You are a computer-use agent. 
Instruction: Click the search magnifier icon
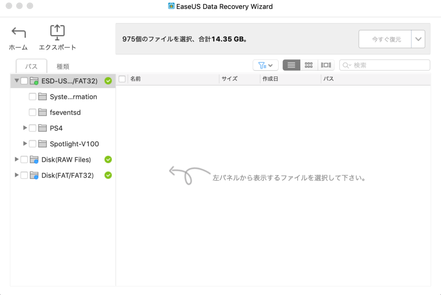347,65
